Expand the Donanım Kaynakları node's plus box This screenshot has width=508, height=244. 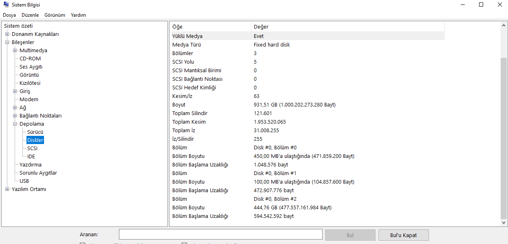pyautogui.click(x=7, y=34)
